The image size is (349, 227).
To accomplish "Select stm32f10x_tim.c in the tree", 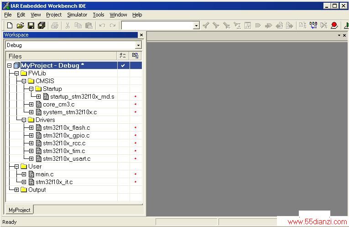I will click(x=64, y=151).
